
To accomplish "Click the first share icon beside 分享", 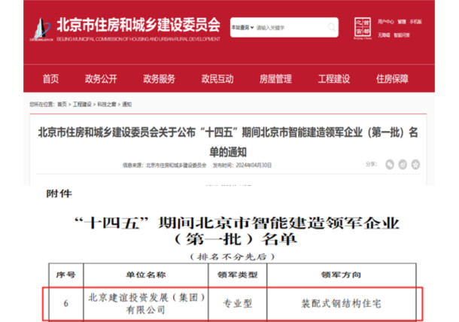I will tap(390, 165).
